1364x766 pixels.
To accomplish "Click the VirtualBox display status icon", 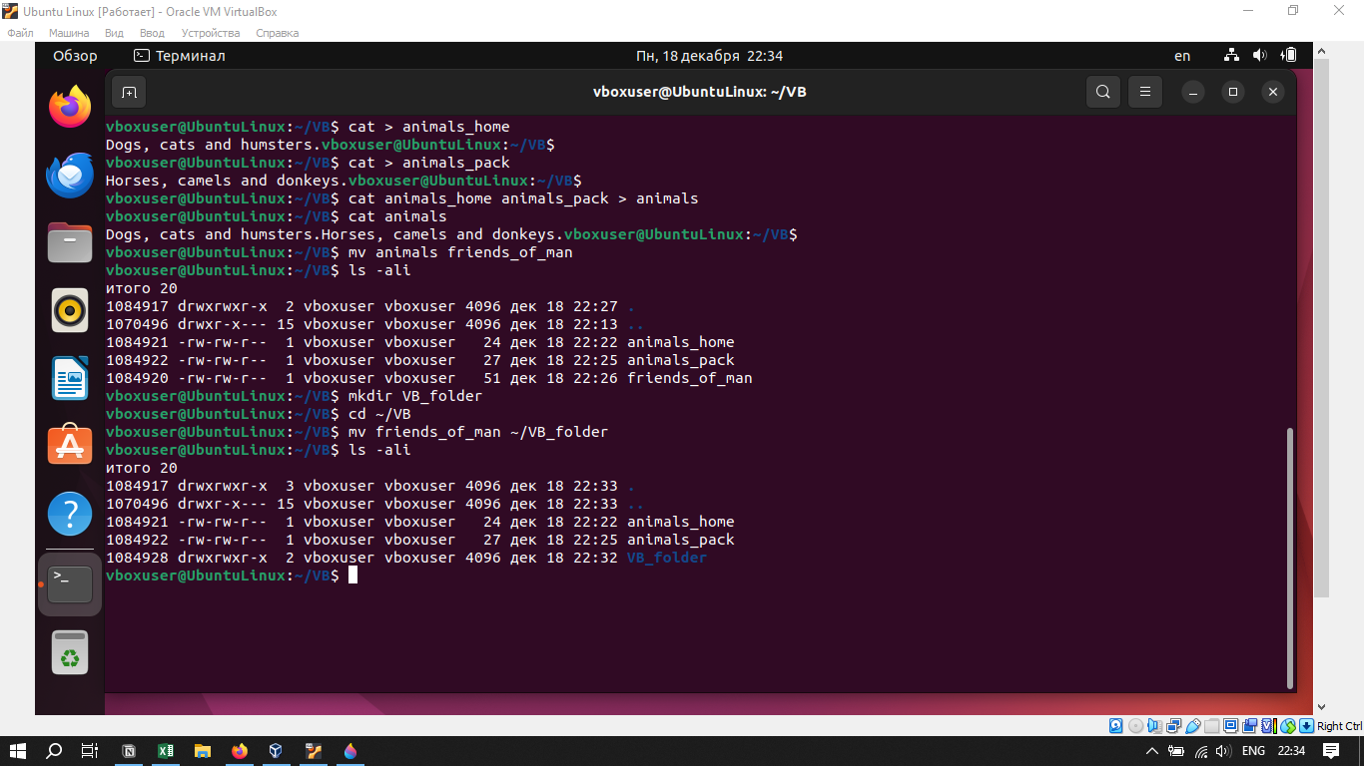I will pos(1230,726).
